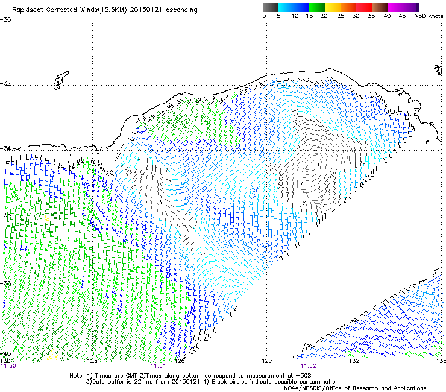Click the '-36' latitude label
Screen dimensions: 446x392
(x=5, y=215)
